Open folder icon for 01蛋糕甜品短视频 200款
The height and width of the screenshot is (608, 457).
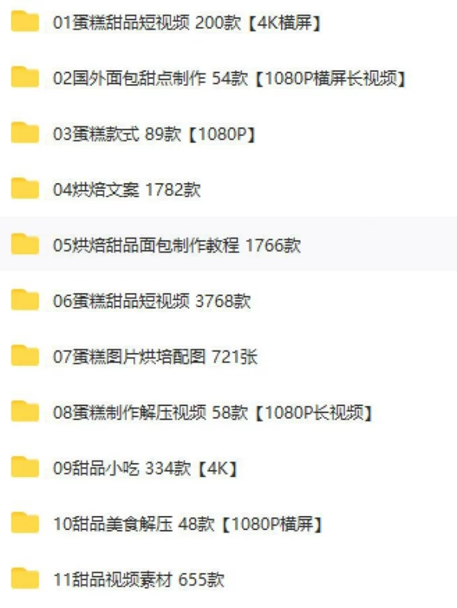tap(25, 22)
